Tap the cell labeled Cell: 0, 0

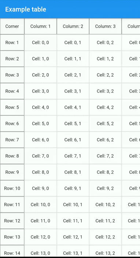(x=40, y=43)
